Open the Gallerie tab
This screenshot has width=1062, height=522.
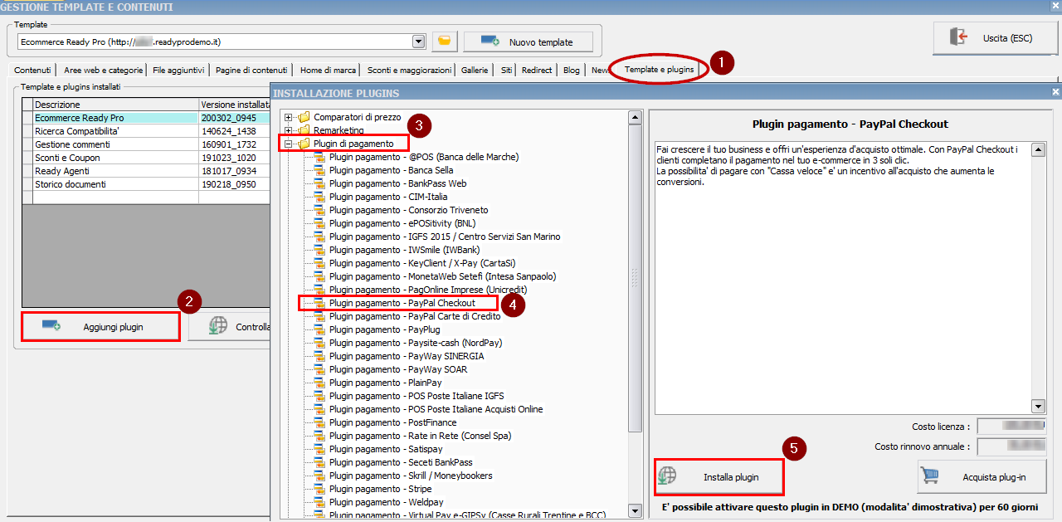475,71
